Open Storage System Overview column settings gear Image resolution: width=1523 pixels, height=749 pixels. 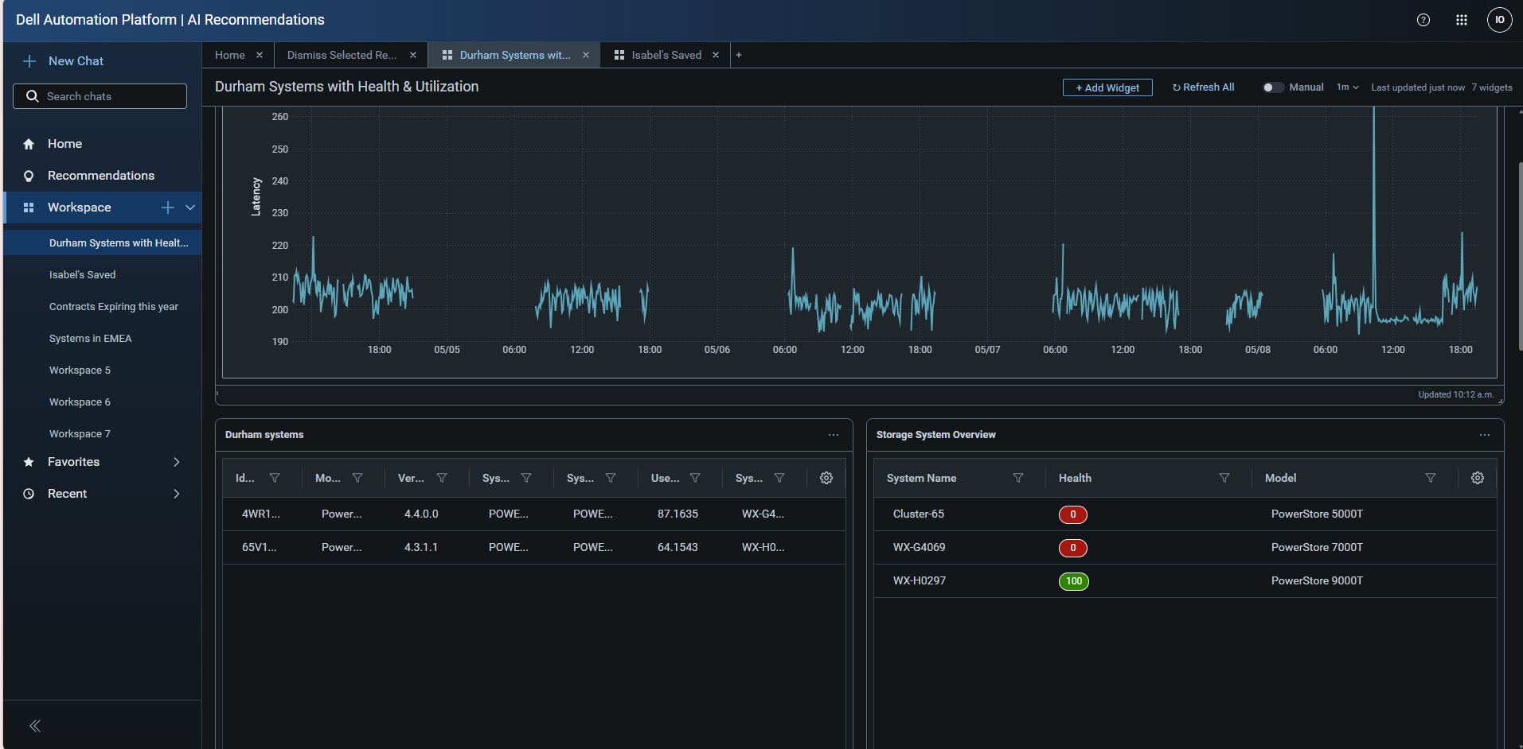pyautogui.click(x=1478, y=478)
